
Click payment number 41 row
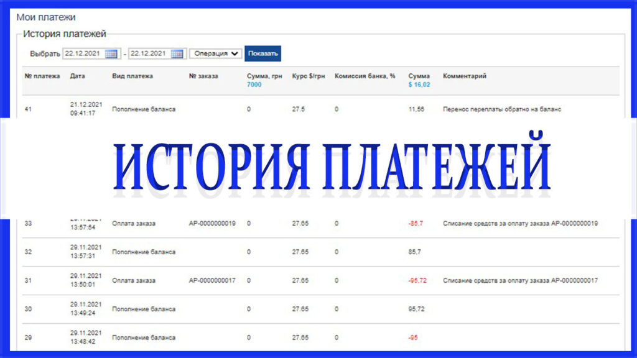[x=28, y=109]
